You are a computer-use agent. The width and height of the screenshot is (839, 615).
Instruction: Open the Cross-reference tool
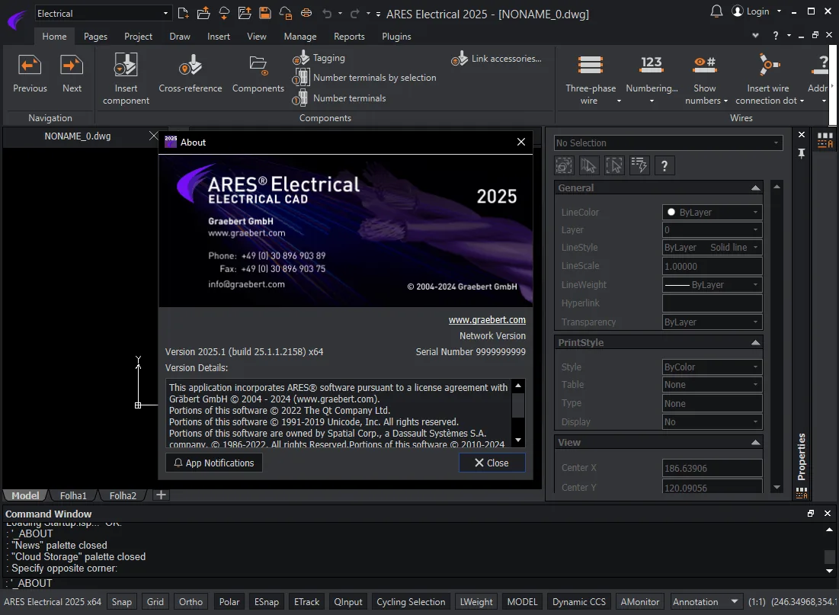tap(190, 66)
